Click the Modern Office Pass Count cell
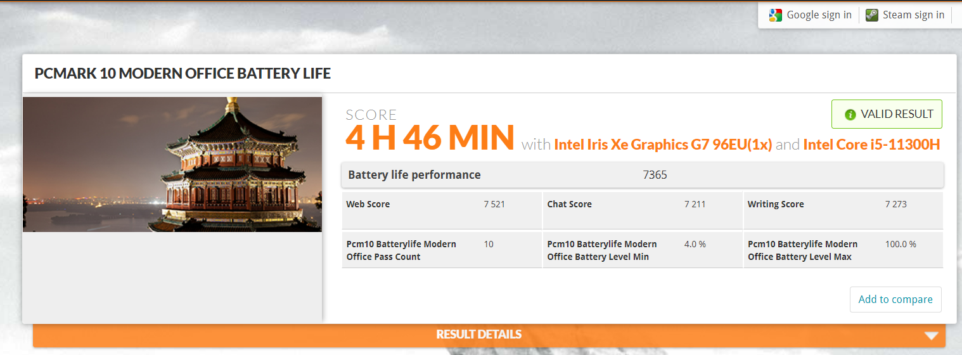 coord(442,250)
